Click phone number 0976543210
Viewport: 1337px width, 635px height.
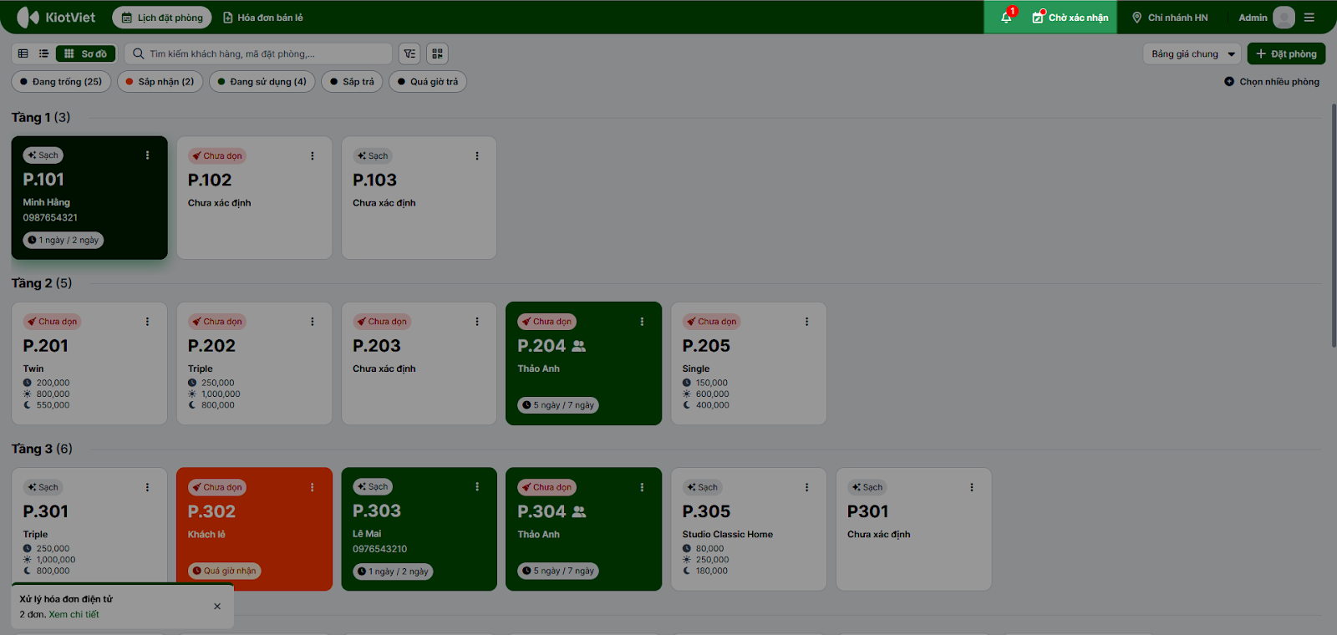[380, 549]
